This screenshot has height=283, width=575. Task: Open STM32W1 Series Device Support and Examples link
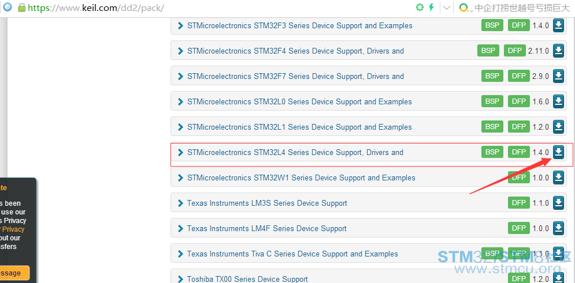coord(301,178)
